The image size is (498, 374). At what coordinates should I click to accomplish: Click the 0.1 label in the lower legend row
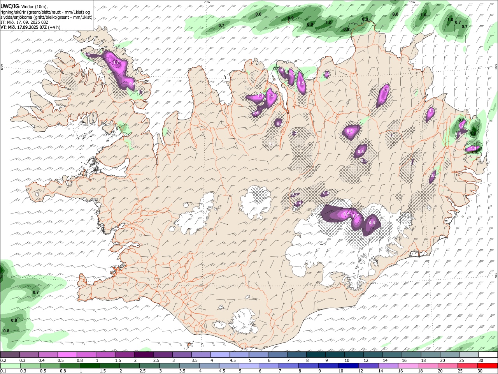(x=3, y=371)
